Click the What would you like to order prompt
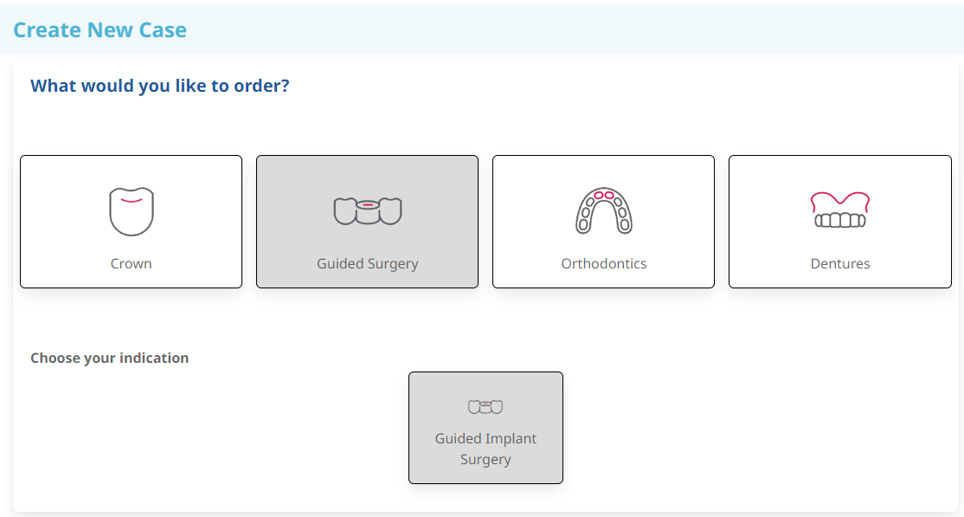 coord(159,85)
